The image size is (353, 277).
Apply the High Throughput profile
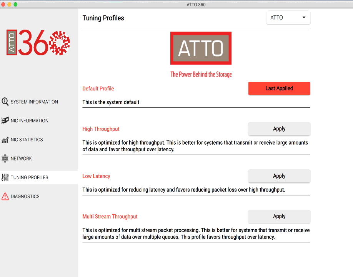[x=279, y=129]
